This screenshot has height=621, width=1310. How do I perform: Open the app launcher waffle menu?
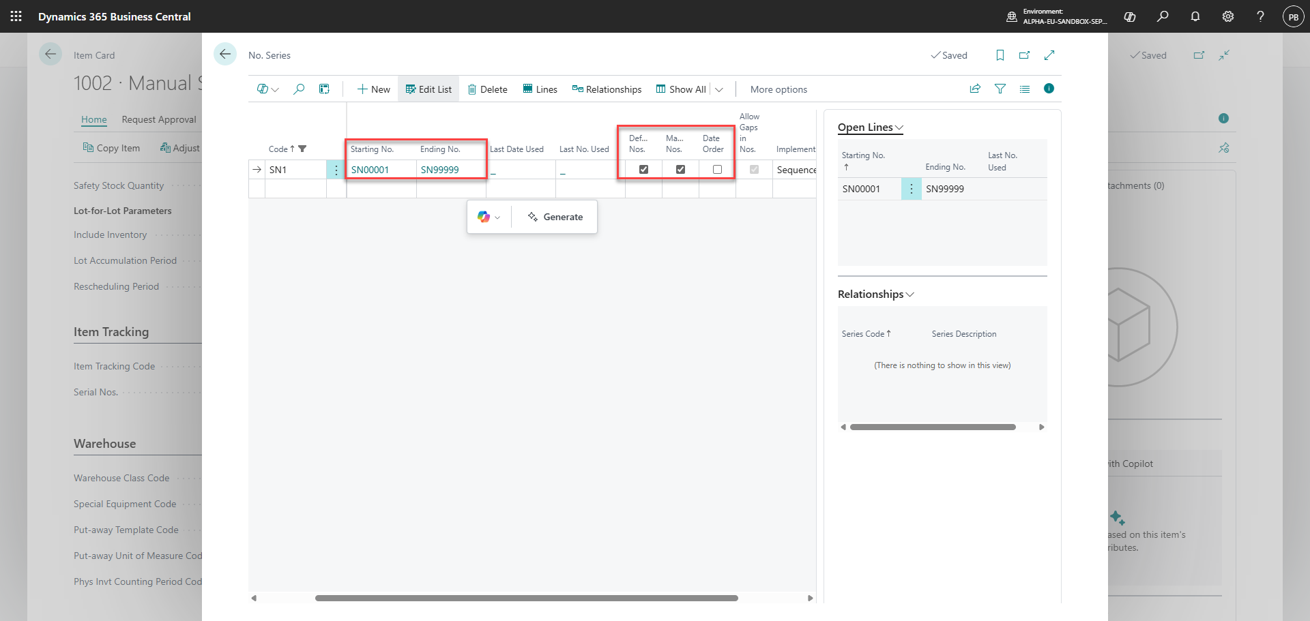pyautogui.click(x=16, y=16)
